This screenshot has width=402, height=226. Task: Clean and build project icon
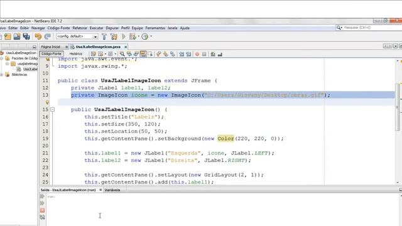coord(114,36)
